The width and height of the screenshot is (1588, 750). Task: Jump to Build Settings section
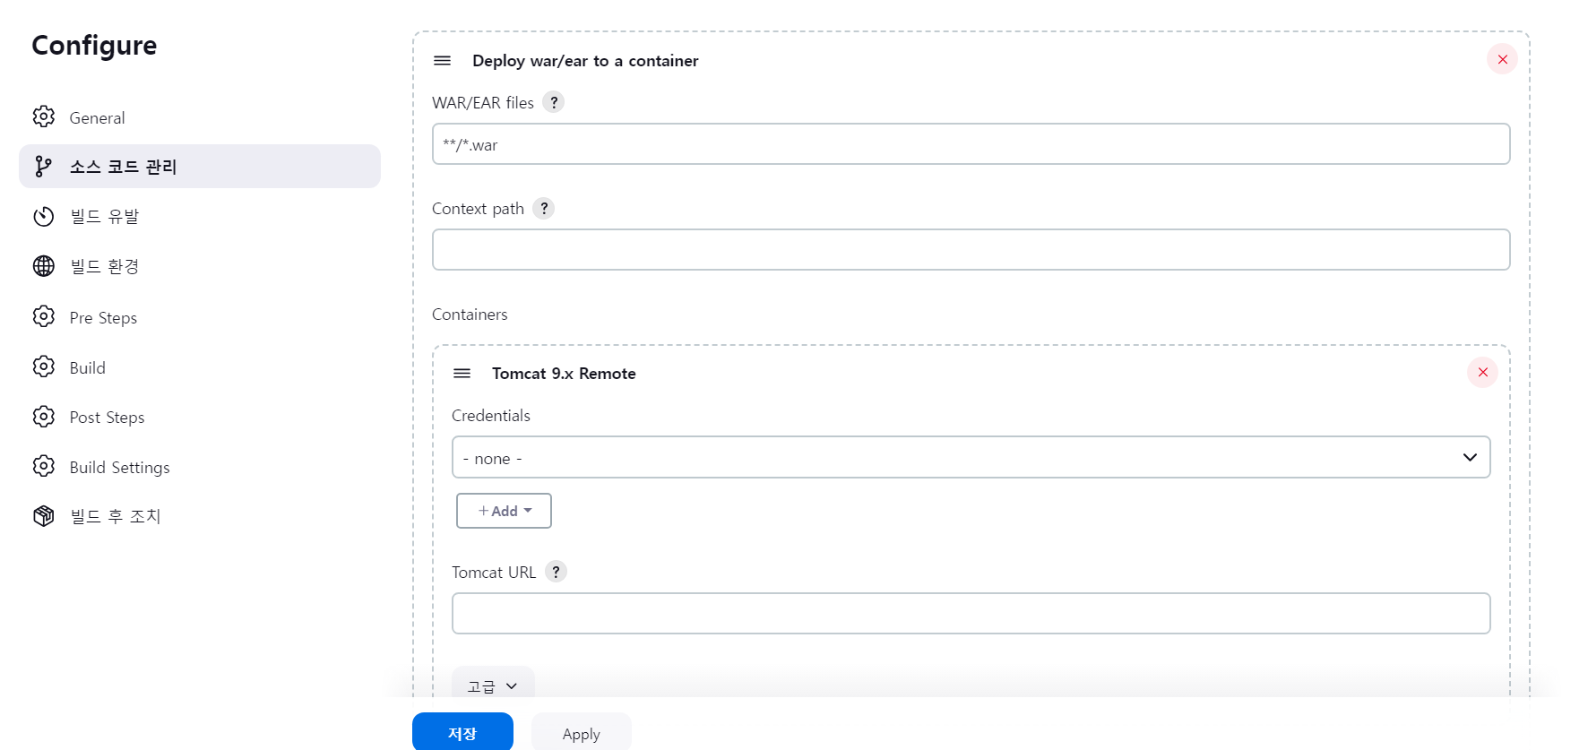tap(119, 467)
